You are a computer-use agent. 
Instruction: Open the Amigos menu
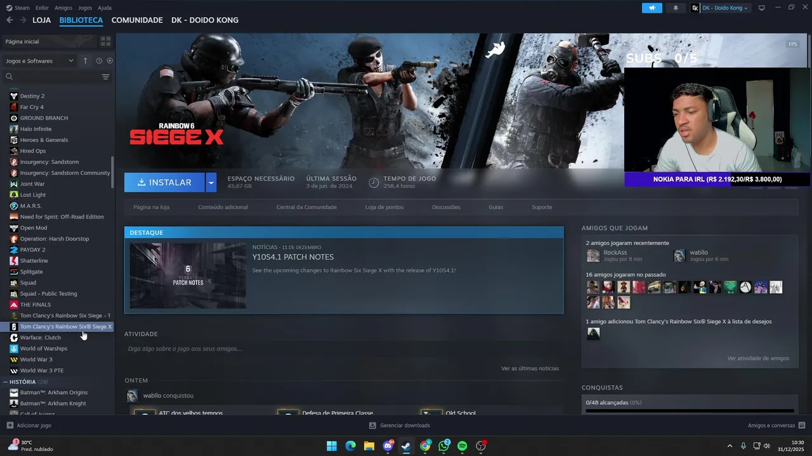click(63, 8)
